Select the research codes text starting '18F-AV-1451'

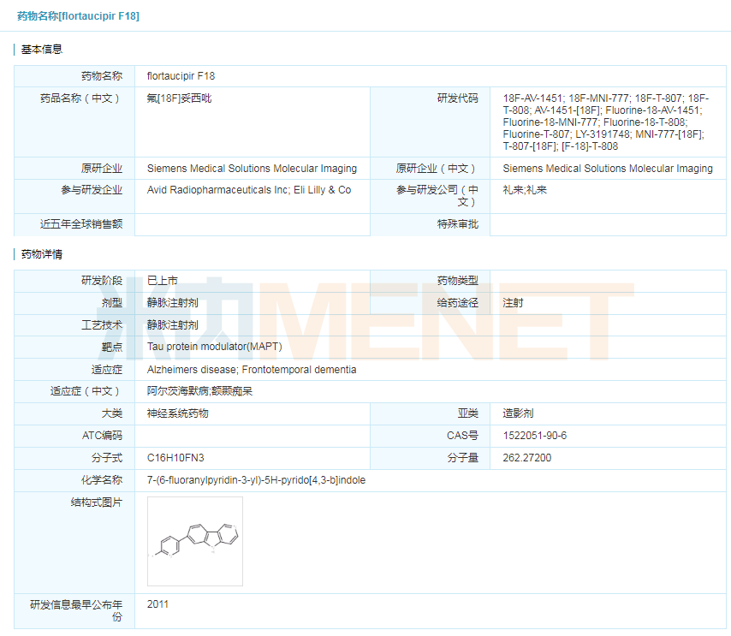pos(605,122)
